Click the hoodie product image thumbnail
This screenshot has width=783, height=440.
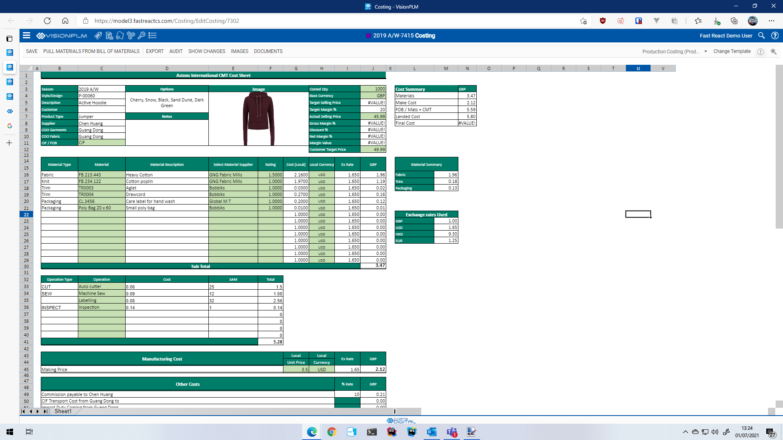pyautogui.click(x=258, y=119)
